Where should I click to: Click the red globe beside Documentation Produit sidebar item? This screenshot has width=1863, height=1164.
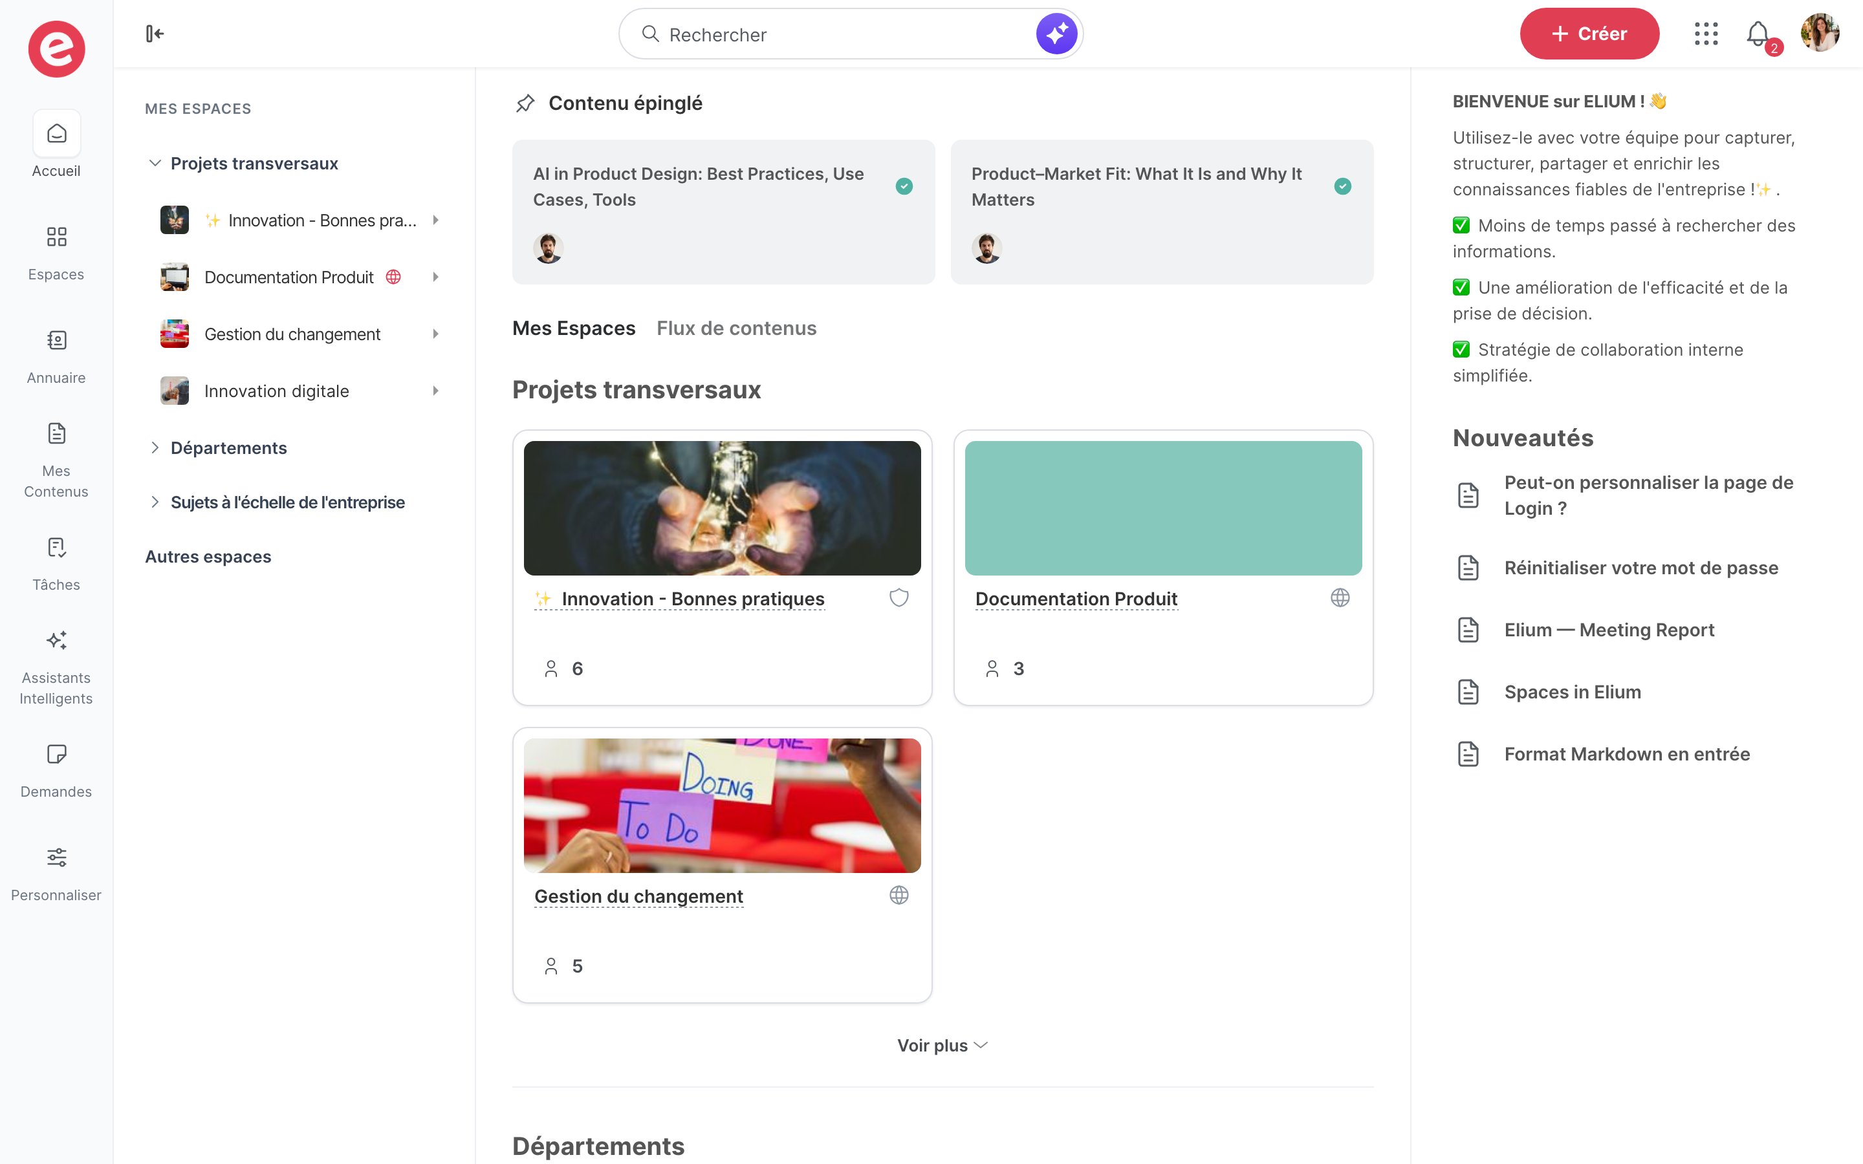click(x=393, y=277)
